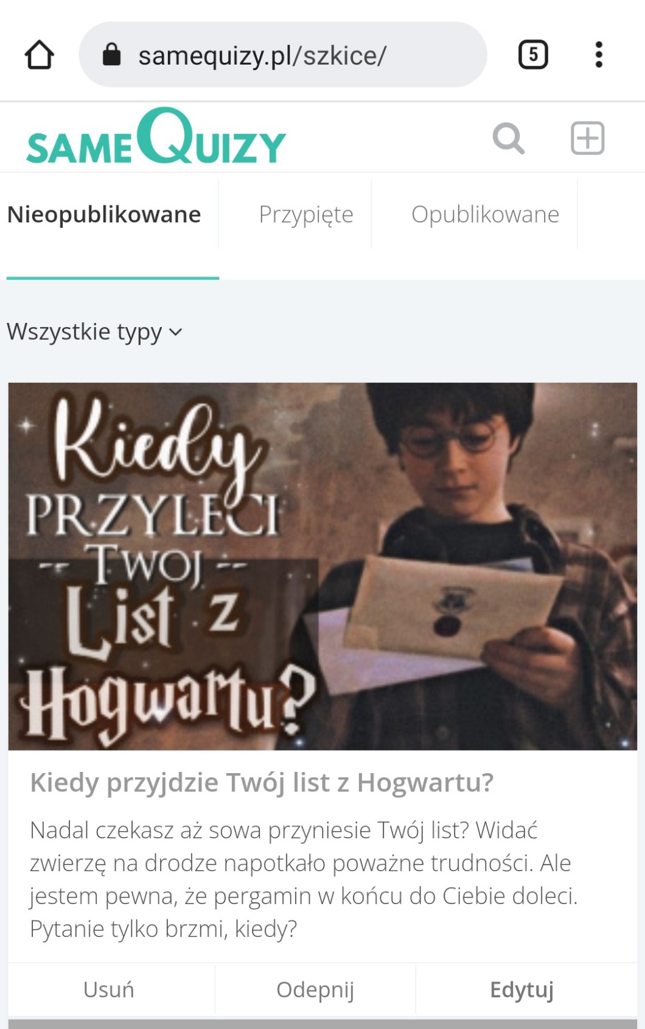Click the plus icon to create quiz
This screenshot has width=645, height=1029.
(x=588, y=138)
